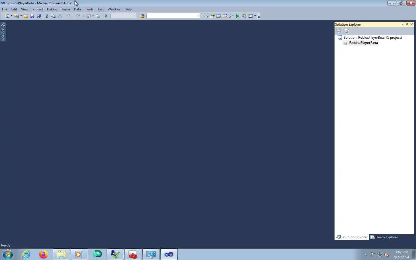Start debugging with the green play button
Image resolution: width=416 pixels, height=260 pixels.
106,16
